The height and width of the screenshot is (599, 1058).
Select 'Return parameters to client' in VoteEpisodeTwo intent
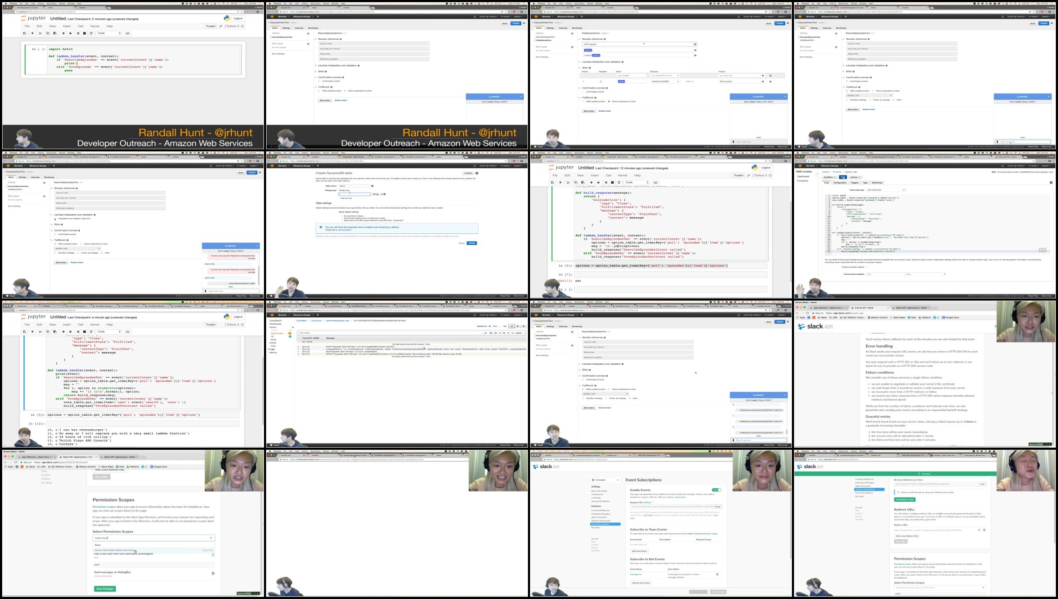point(609,101)
